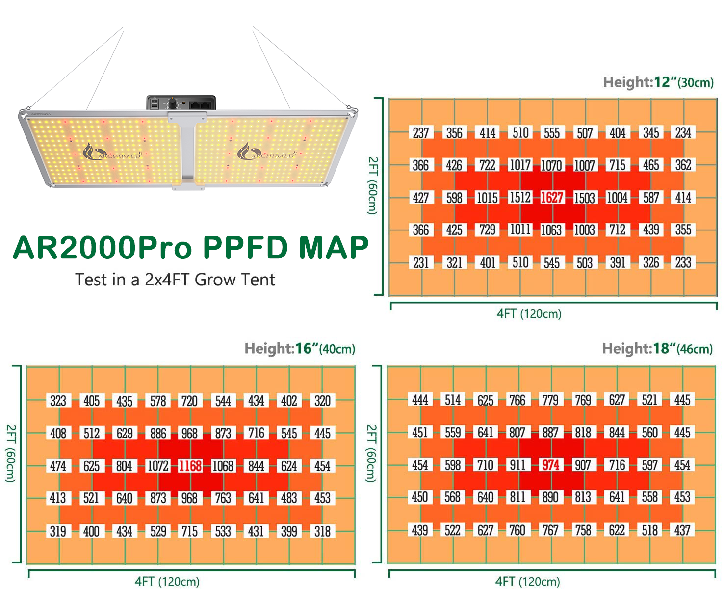Select the 474 value in the 16" map
The width and height of the screenshot is (724, 589).
pos(58,465)
